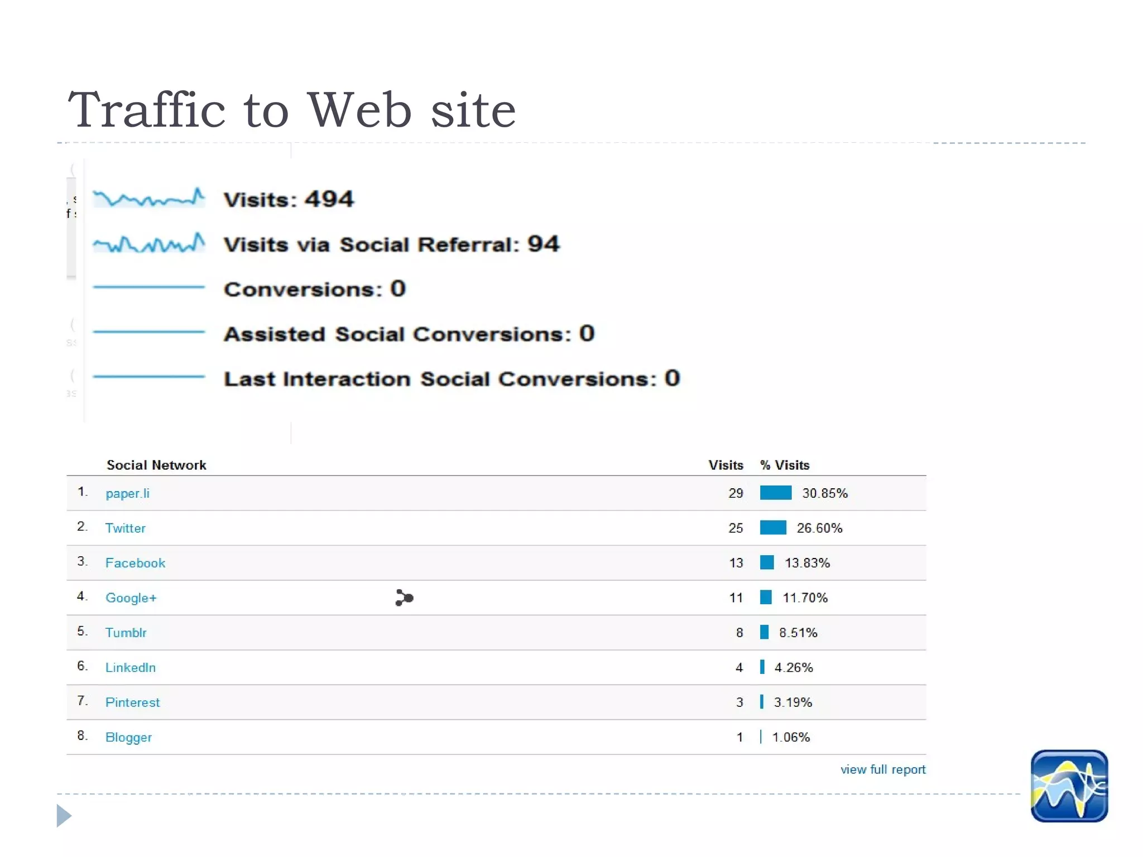
Task: Click Last Interaction Social Conversions: 0 text
Action: (452, 378)
